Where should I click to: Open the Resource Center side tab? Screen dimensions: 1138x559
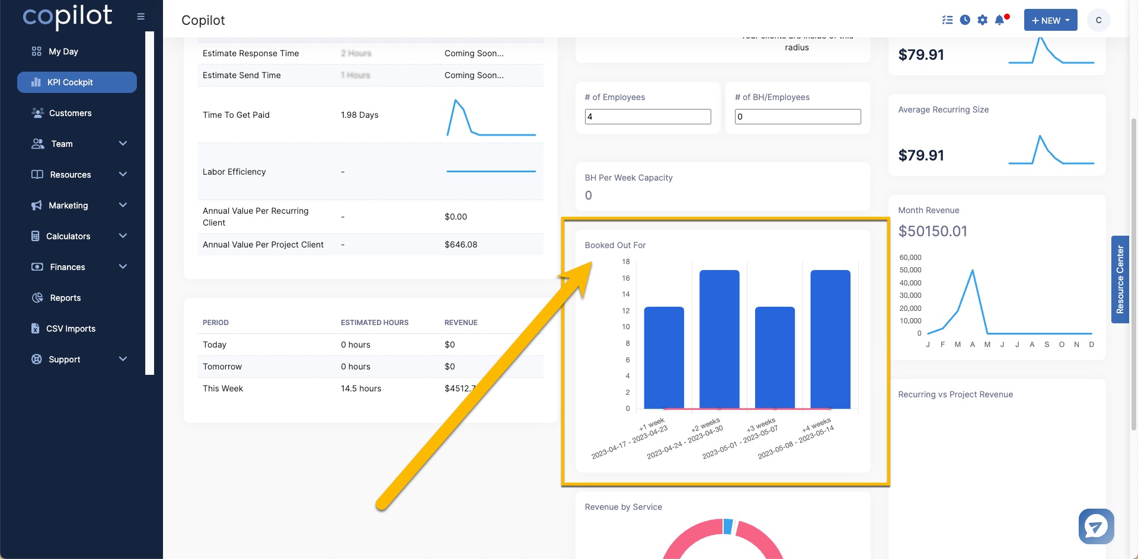click(x=1120, y=279)
